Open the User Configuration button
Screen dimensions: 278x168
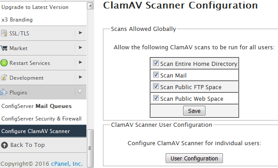pyautogui.click(x=194, y=158)
